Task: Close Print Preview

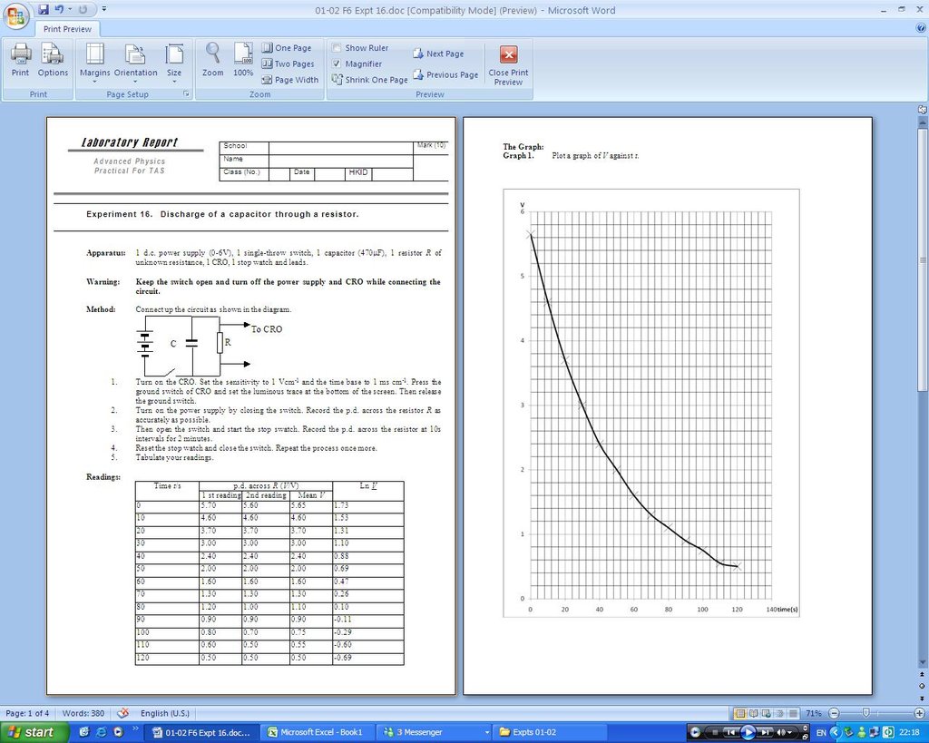Action: 508,64
